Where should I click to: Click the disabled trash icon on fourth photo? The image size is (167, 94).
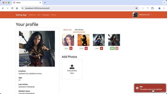tap(117, 48)
